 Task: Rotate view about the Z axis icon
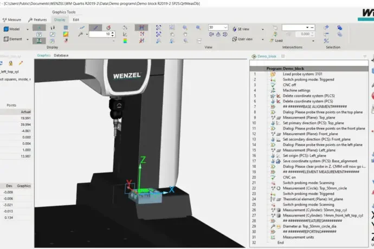(x=225, y=34)
